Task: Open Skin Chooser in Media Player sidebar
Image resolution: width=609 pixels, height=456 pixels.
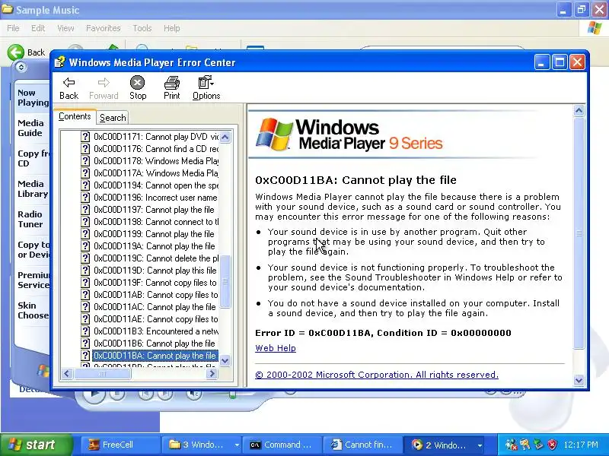Action: pos(33,310)
